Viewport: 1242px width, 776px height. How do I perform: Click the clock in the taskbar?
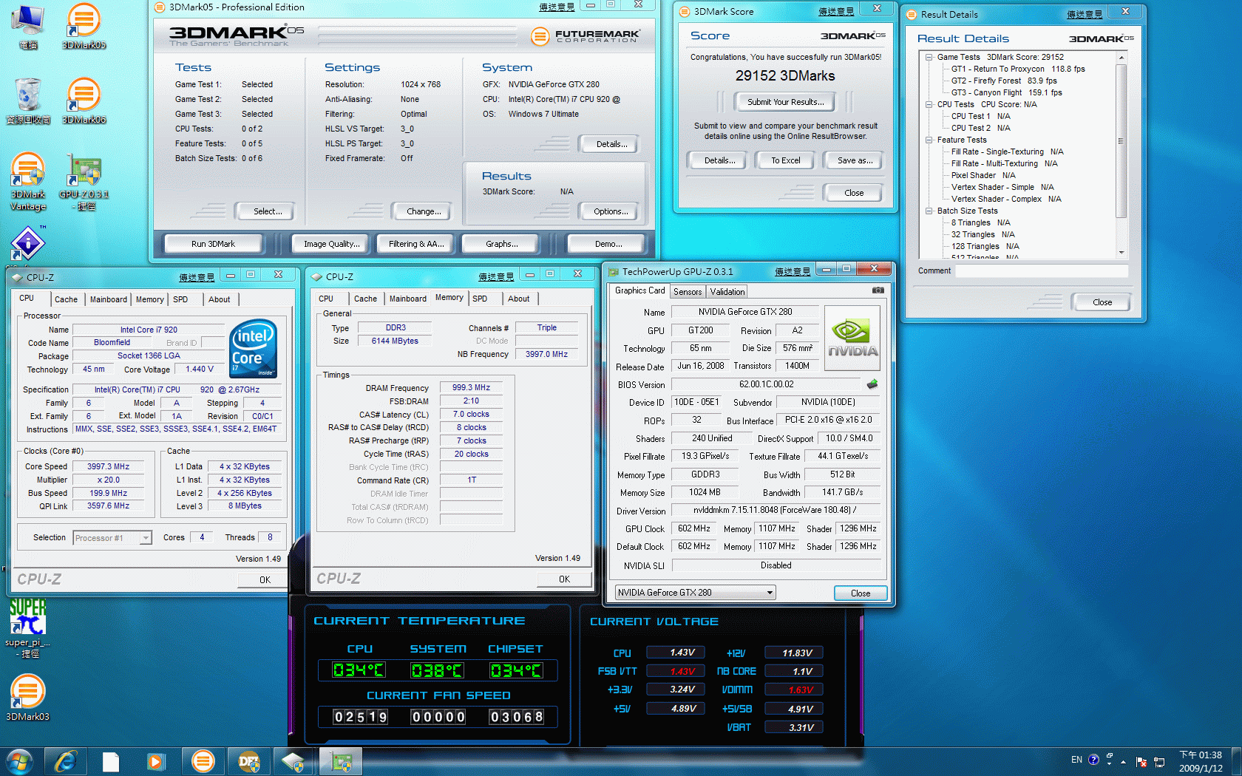click(1201, 761)
